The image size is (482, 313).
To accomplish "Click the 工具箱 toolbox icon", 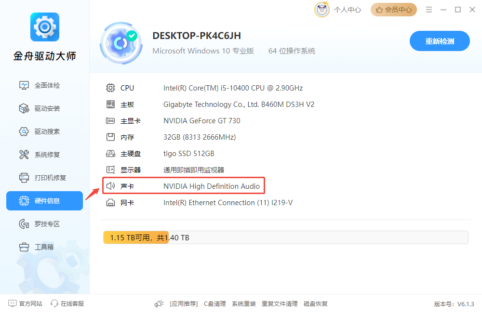I will (x=24, y=247).
